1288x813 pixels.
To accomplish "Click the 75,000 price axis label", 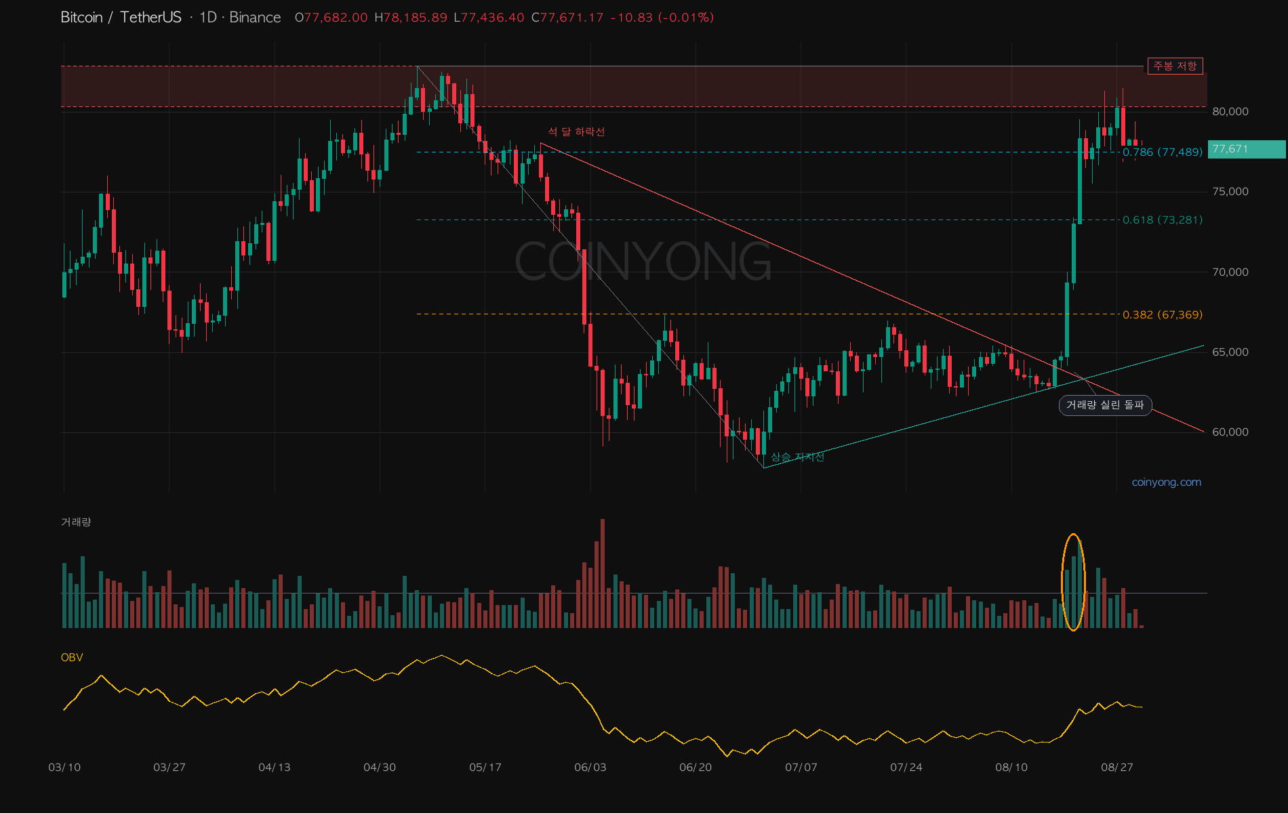I will click(x=1230, y=192).
